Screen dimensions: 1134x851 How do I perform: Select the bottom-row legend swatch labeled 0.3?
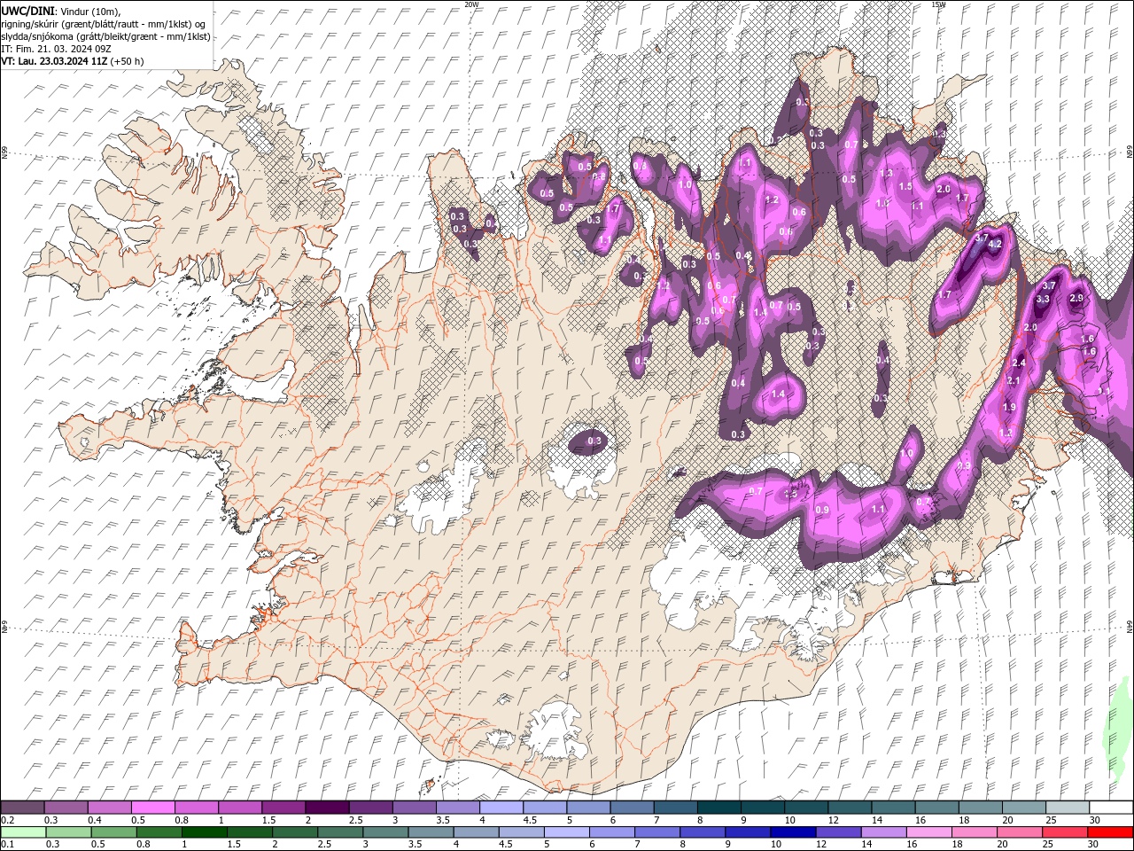pos(68,831)
